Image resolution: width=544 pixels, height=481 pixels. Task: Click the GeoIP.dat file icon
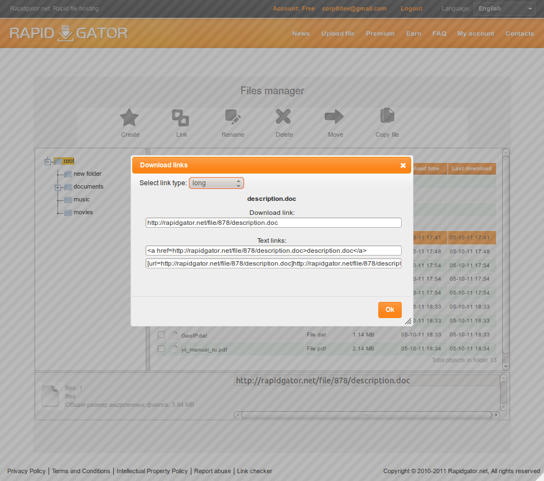click(x=175, y=335)
